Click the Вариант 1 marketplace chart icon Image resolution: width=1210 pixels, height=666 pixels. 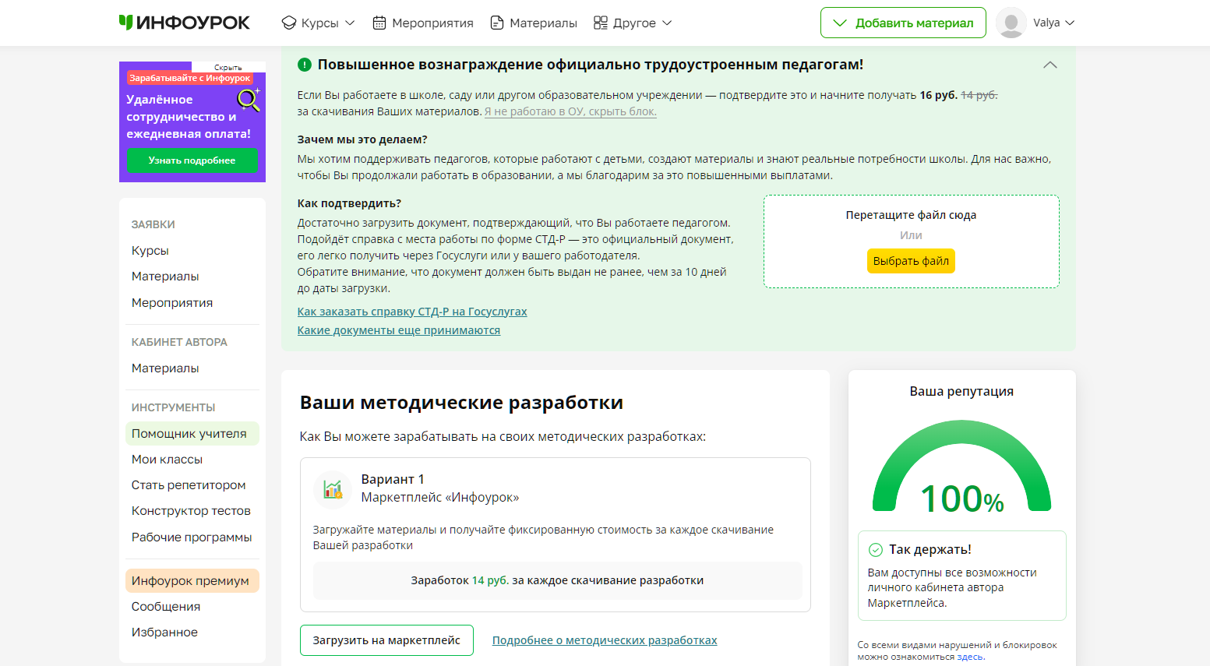coord(333,488)
